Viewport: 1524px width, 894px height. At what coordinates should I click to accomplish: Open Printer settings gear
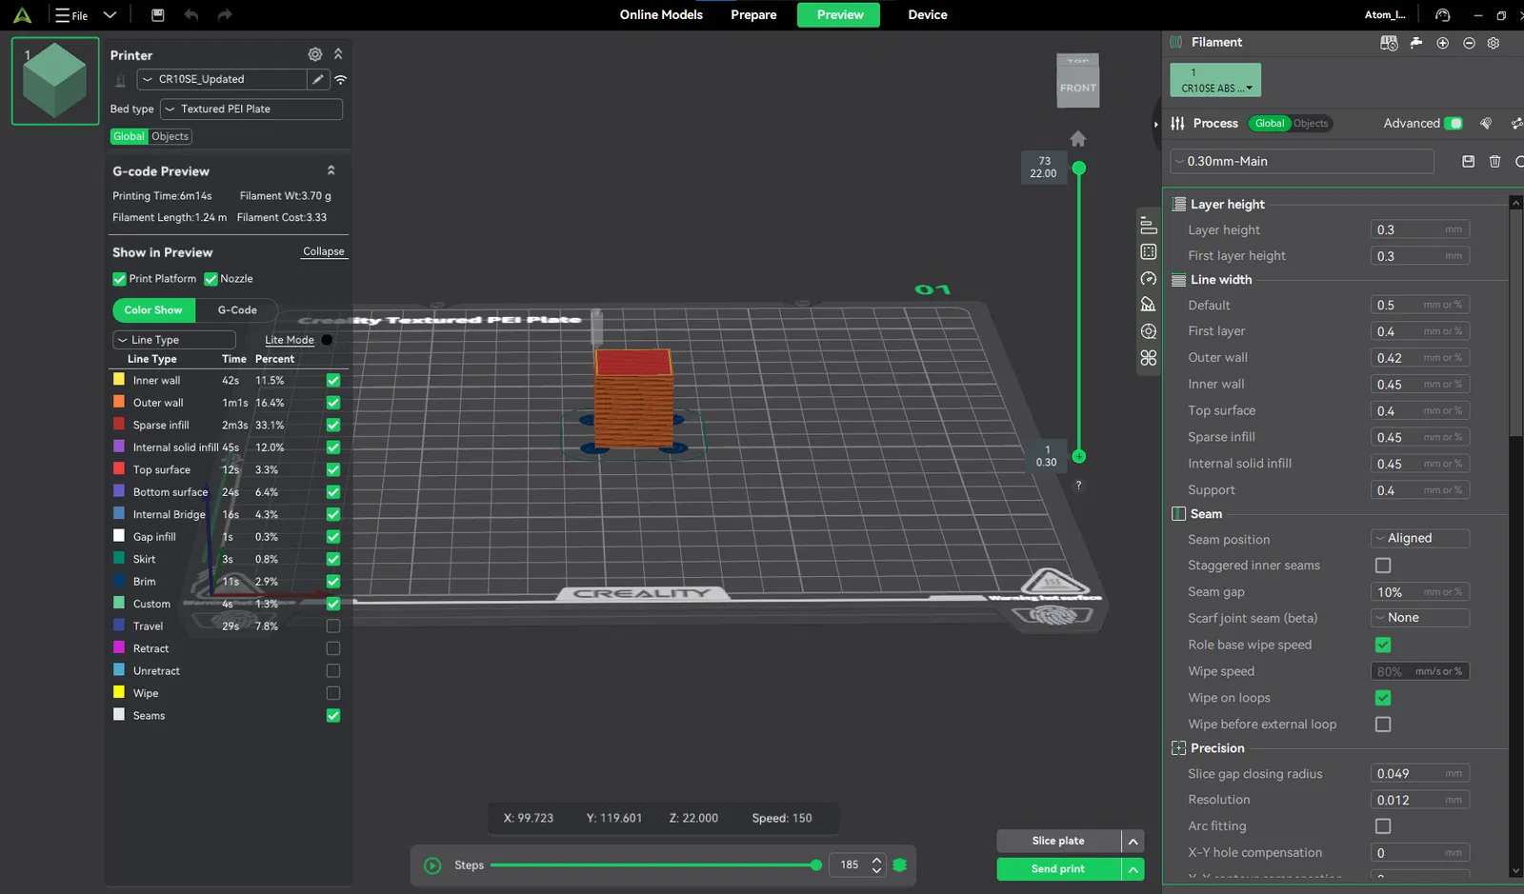click(x=315, y=54)
